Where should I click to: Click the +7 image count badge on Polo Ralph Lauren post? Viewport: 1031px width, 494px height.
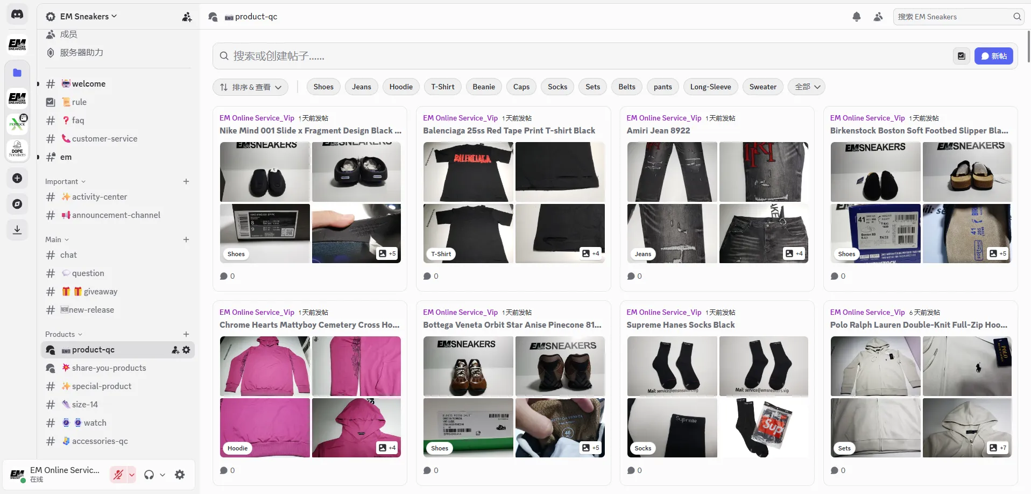point(998,448)
